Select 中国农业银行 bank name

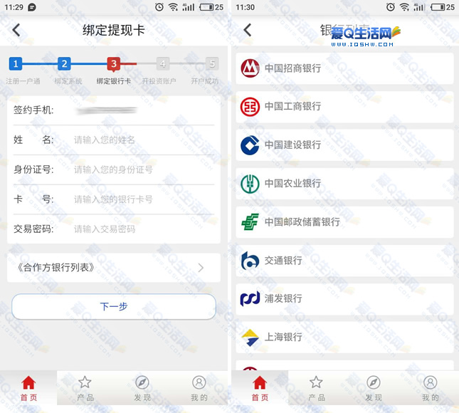pos(292,184)
